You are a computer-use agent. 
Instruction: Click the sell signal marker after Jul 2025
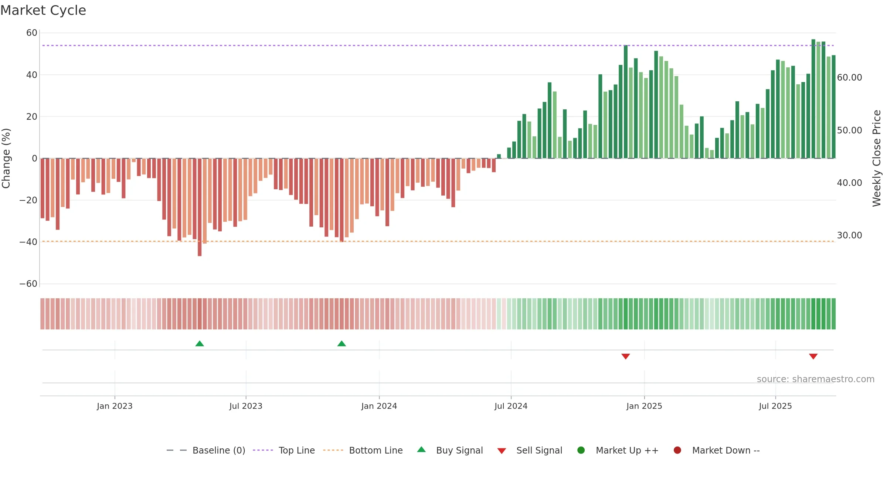click(x=813, y=356)
